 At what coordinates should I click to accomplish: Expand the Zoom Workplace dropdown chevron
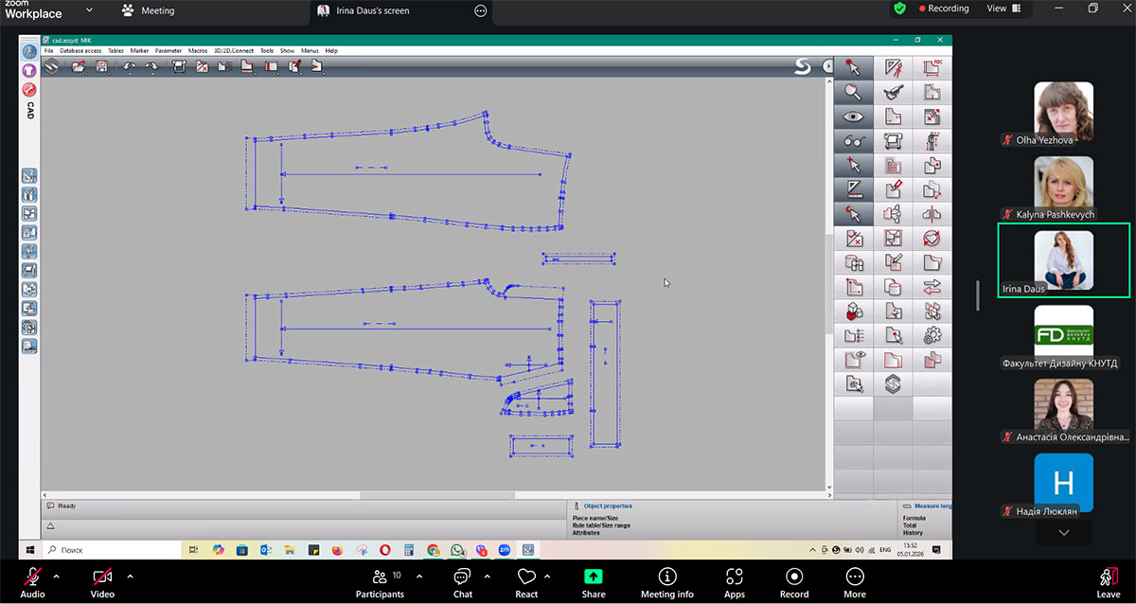tap(89, 9)
